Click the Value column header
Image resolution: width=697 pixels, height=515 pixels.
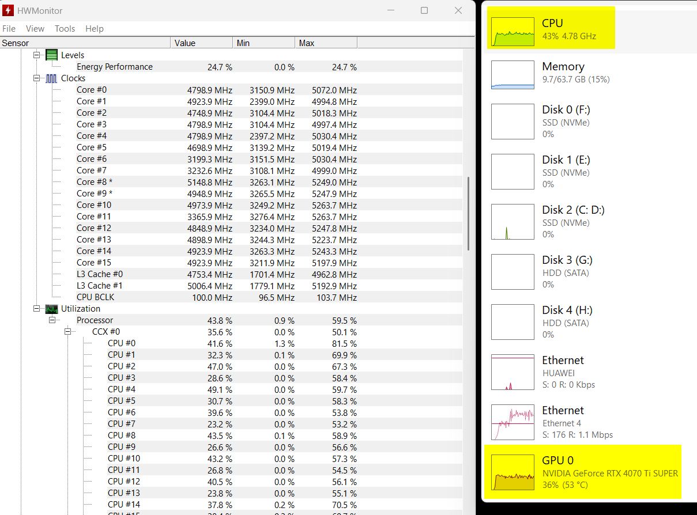(x=202, y=43)
